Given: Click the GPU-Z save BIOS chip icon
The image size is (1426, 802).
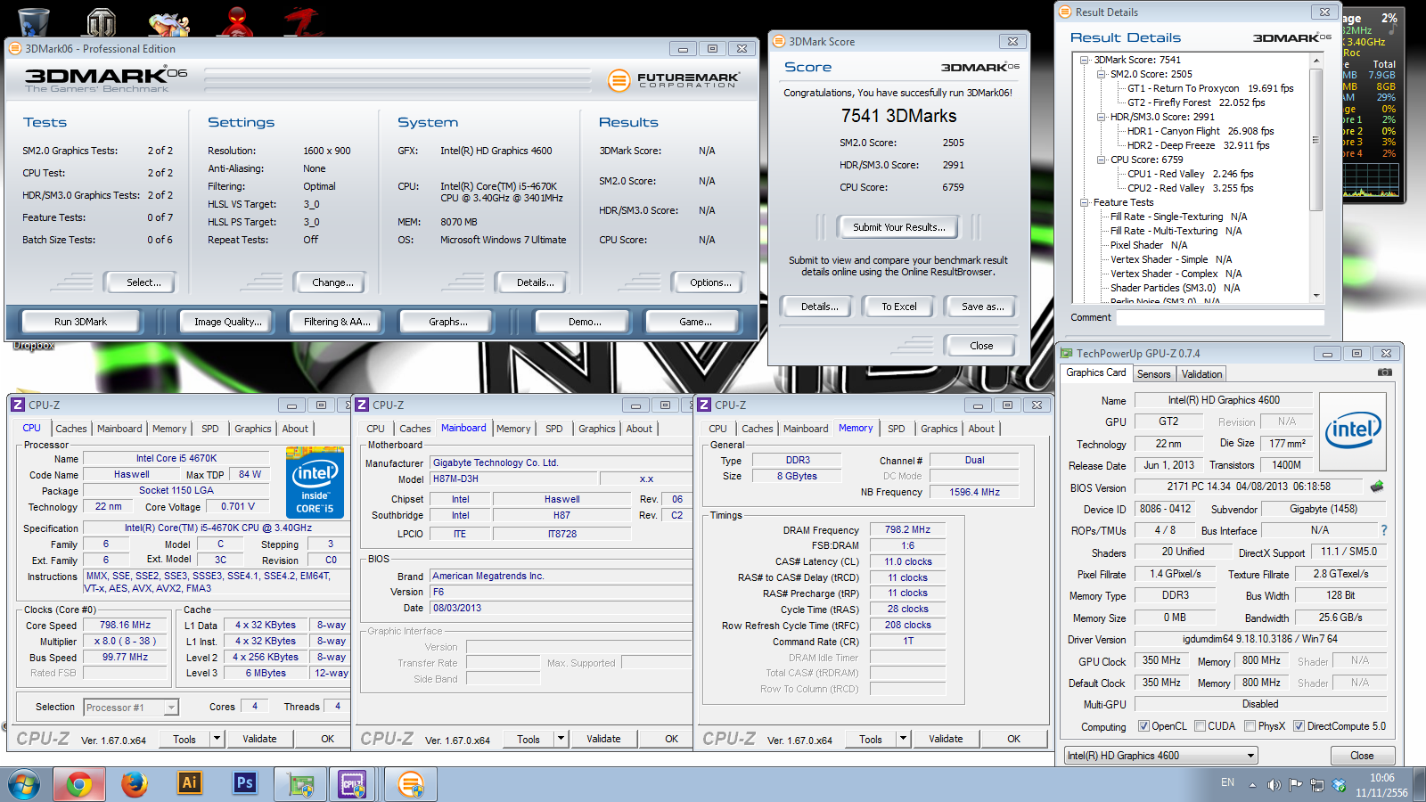Looking at the screenshot, I should point(1377,487).
